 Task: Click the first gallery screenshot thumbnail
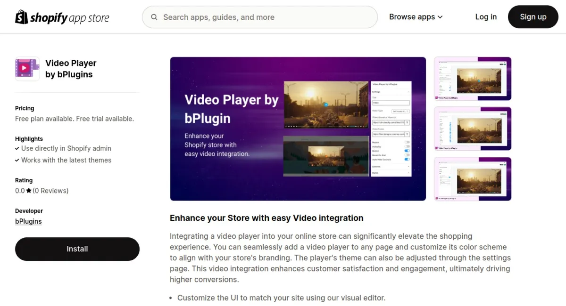pos(472,79)
